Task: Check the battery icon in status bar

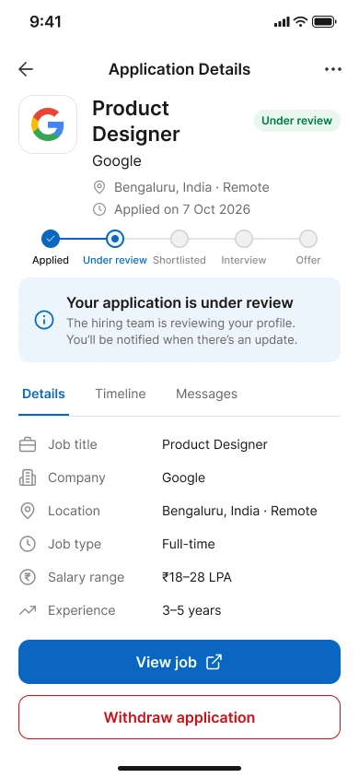Action: 324,22
